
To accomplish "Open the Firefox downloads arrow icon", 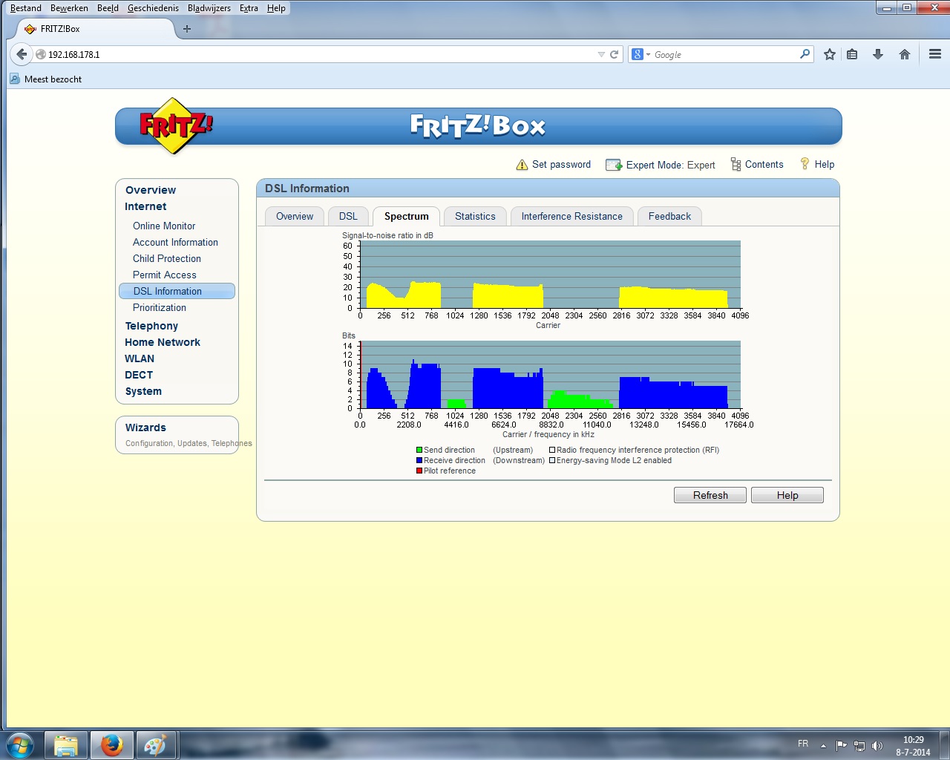I will 878,54.
